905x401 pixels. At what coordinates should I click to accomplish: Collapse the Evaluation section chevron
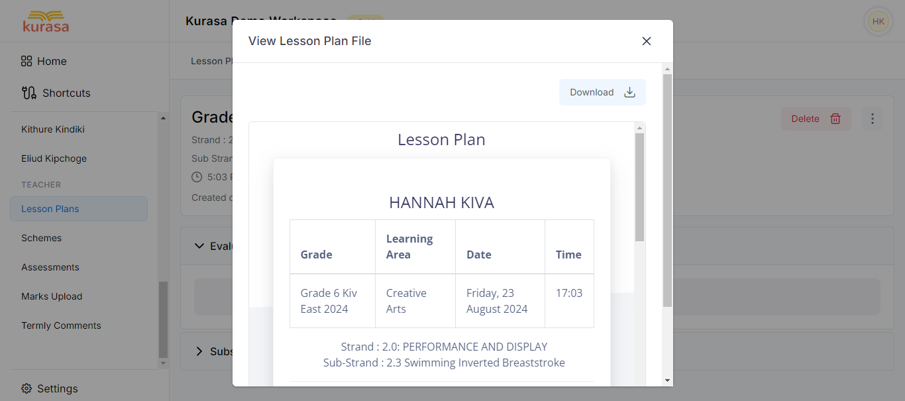[200, 245]
